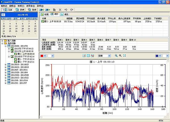Viewport: 170px width, 122px height.
Task: Expand the 2011/6/19 - 2011/6/25 week node
Action: coord(6,64)
